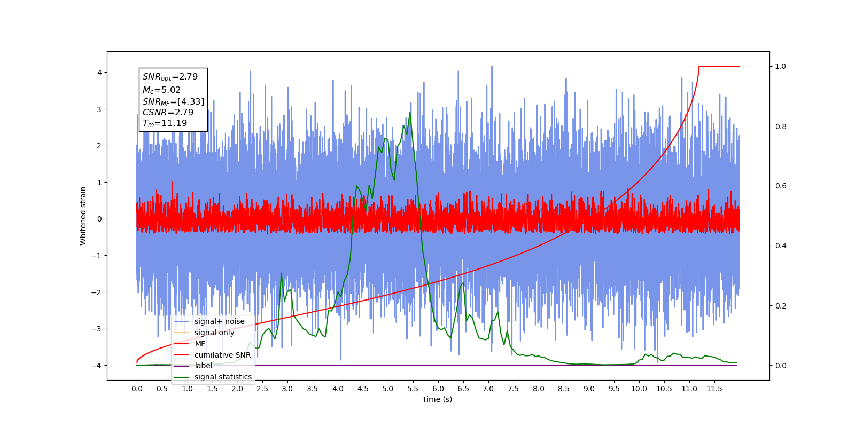855x427 pixels.
Task: Click the CSNR=2.79 annotation text
Action: pyautogui.click(x=168, y=112)
